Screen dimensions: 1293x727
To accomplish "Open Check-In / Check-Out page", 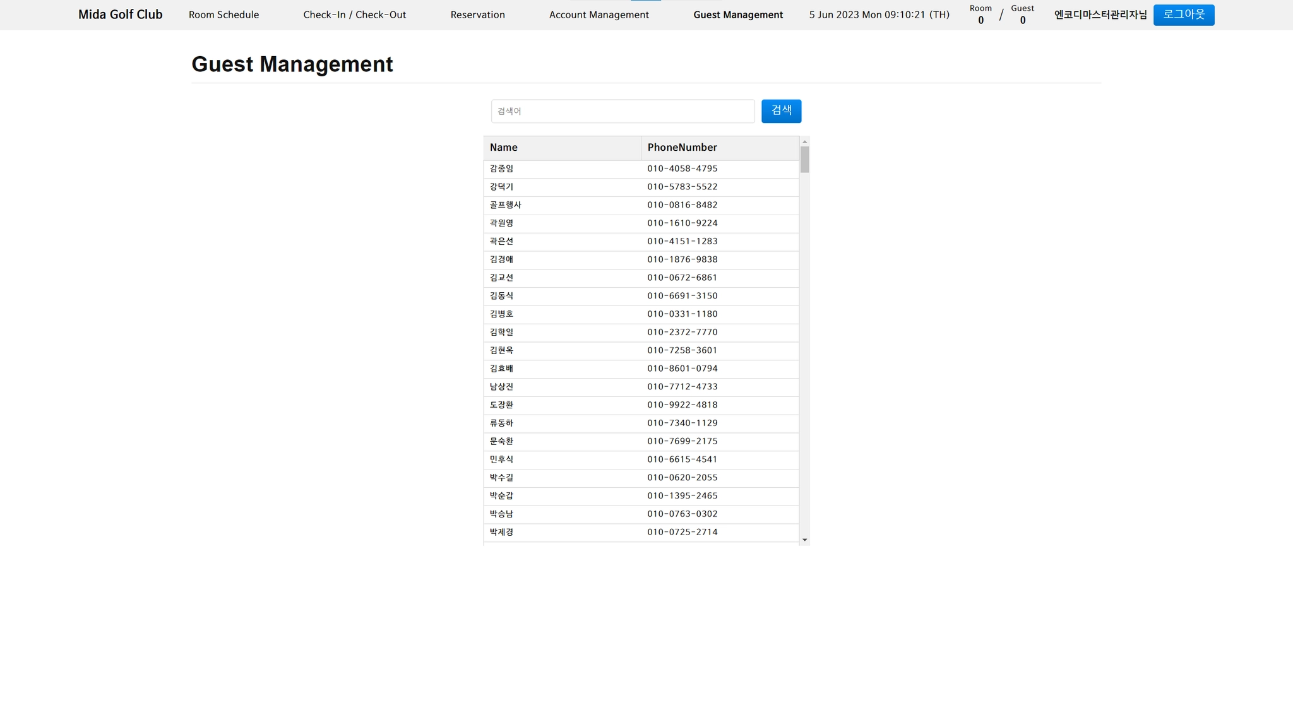I will point(354,15).
